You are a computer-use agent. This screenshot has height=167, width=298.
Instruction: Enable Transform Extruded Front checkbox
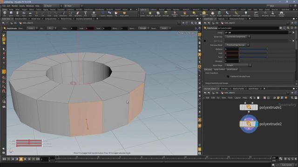[228, 77]
